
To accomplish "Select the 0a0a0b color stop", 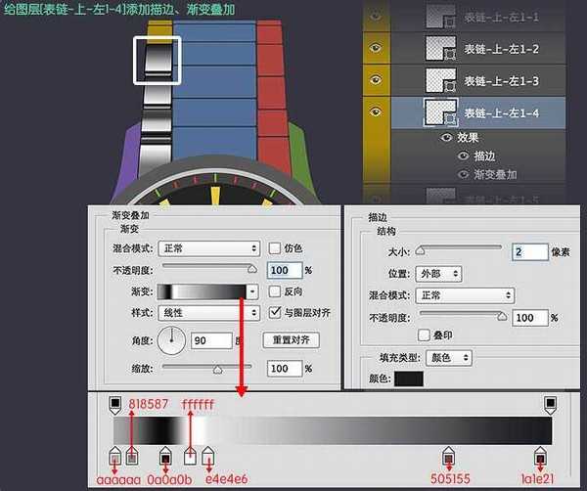I will [165, 457].
